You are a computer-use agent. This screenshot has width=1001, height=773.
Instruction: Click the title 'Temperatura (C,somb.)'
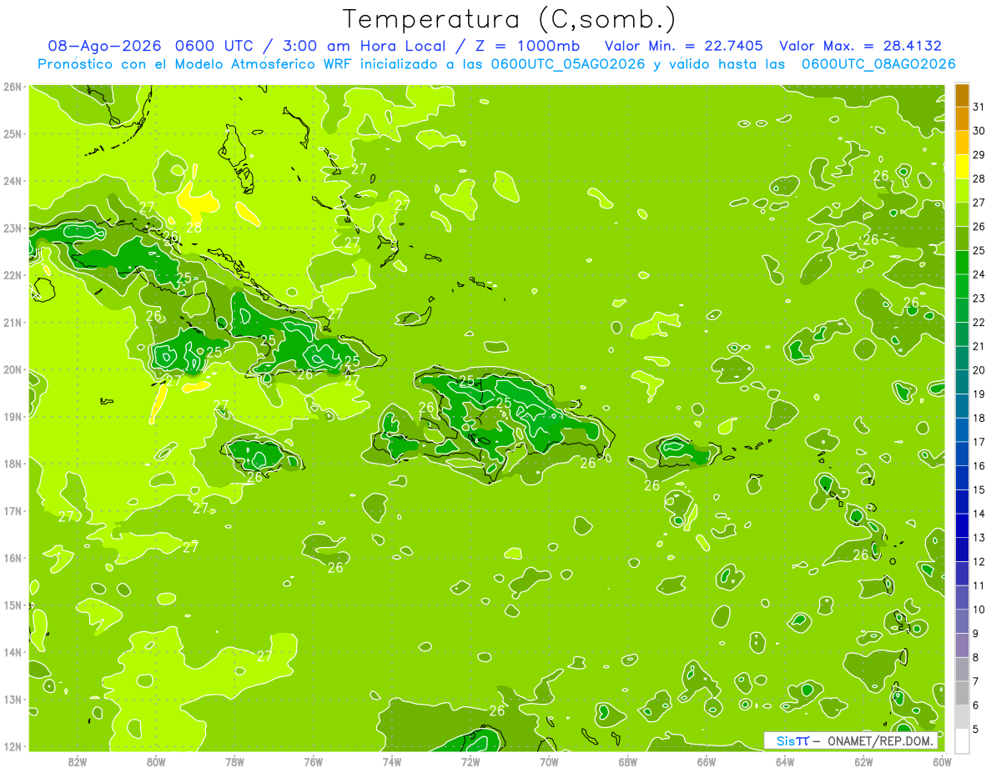click(510, 19)
